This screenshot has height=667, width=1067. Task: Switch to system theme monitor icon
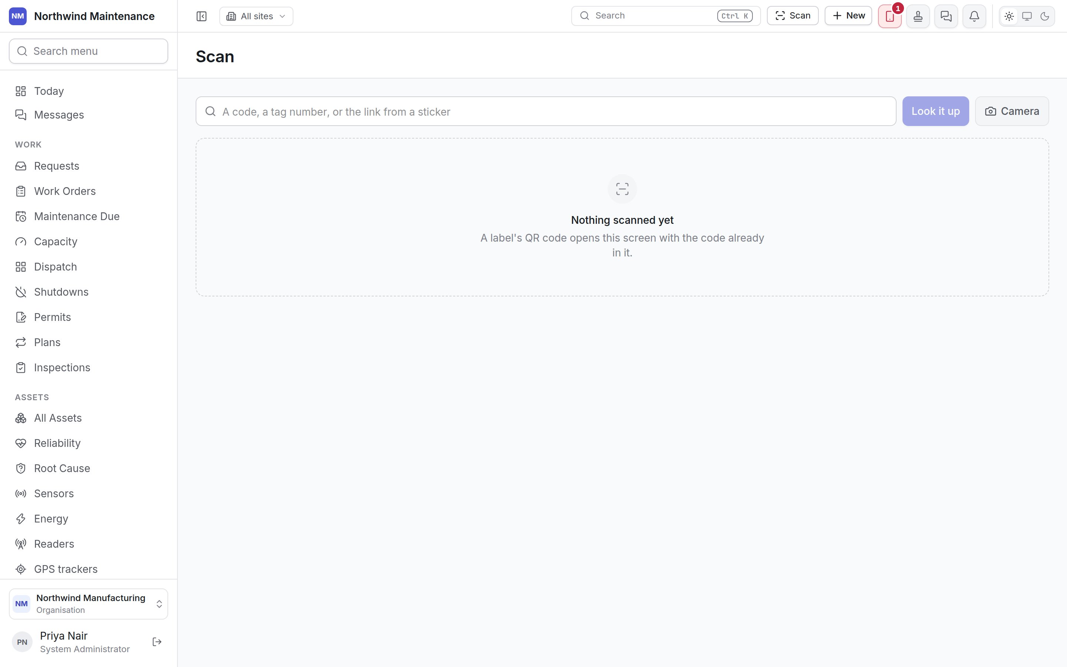1027,16
